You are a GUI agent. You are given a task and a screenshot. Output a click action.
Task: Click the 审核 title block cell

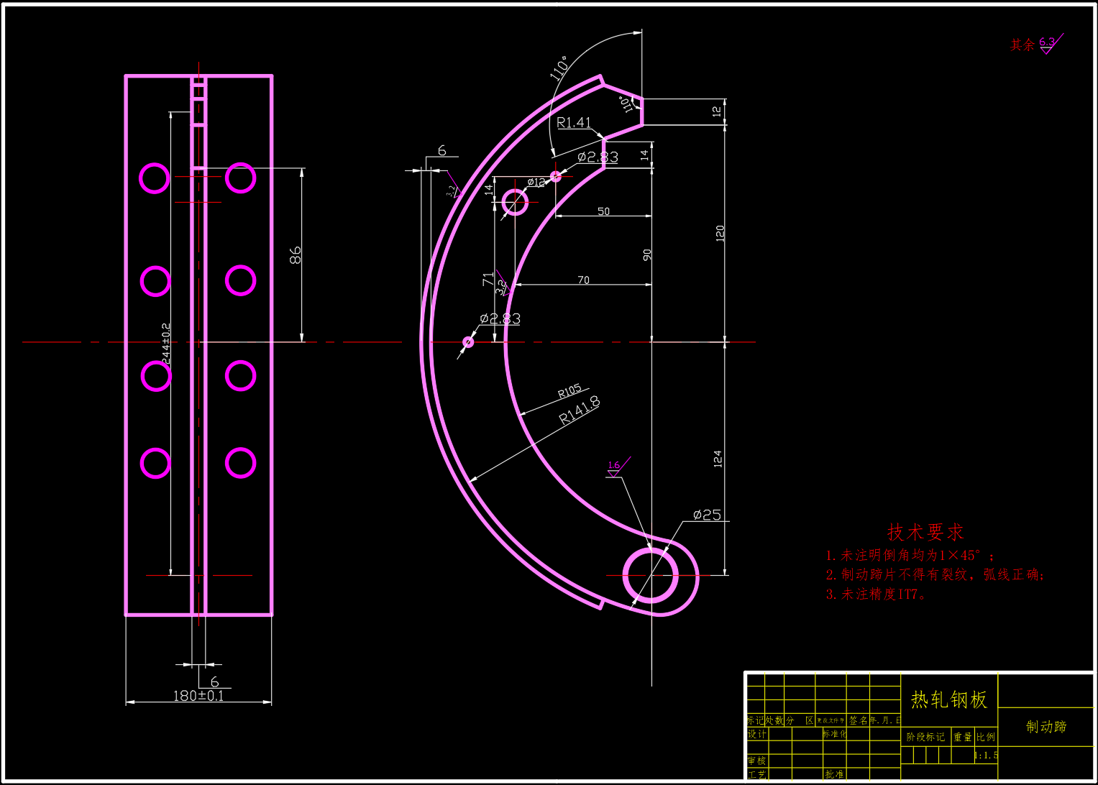757,761
